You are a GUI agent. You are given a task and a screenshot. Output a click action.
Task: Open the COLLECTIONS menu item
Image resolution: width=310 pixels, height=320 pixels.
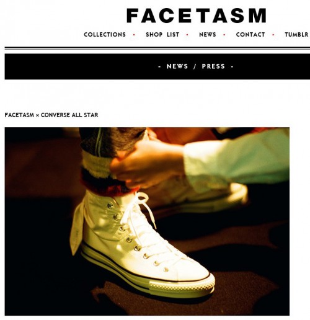point(105,35)
